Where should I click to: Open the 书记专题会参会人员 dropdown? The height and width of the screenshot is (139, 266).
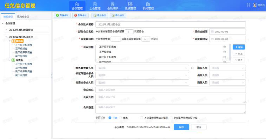[142, 75]
